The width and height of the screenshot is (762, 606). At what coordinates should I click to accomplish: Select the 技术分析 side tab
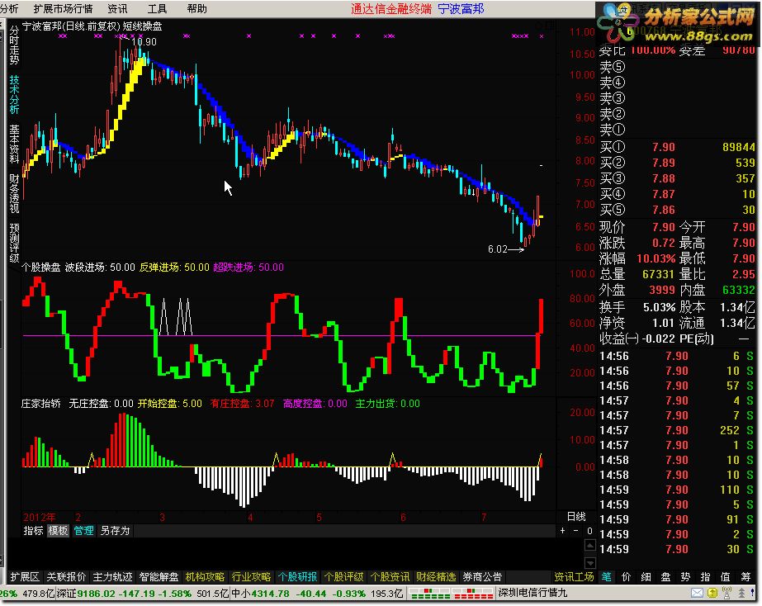pos(14,95)
